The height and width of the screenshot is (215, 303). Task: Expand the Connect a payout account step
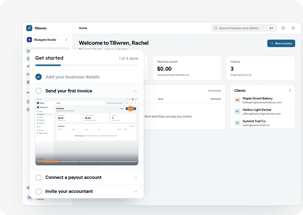click(136, 177)
